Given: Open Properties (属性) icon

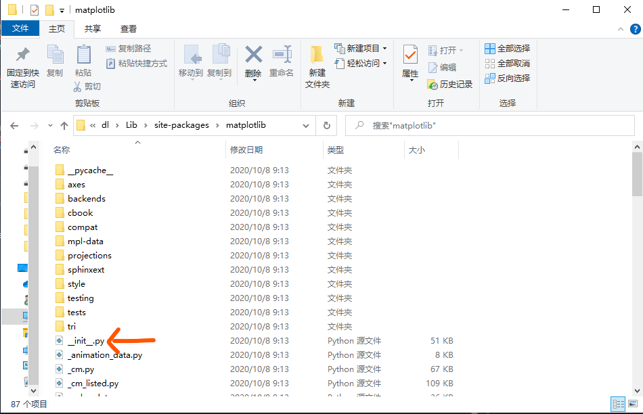Looking at the screenshot, I should [x=410, y=55].
